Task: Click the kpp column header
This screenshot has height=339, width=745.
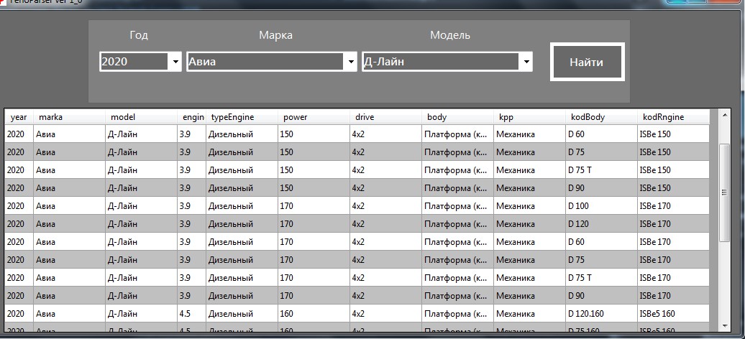Action: click(530, 117)
